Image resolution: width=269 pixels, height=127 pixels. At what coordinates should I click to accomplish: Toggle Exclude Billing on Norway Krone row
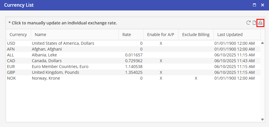coord(196,78)
